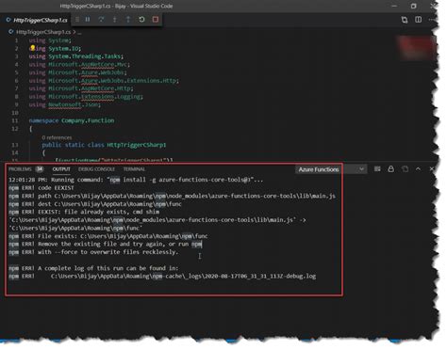Viewport: 447px width, 350px height.
Task: Restart the debugging session
Action: point(141,20)
